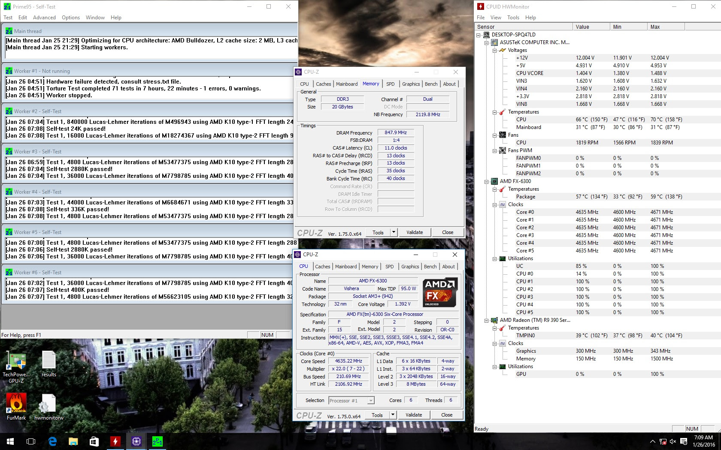The image size is (721, 450).
Task: Open File Explorer from taskbar
Action: [x=73, y=441]
